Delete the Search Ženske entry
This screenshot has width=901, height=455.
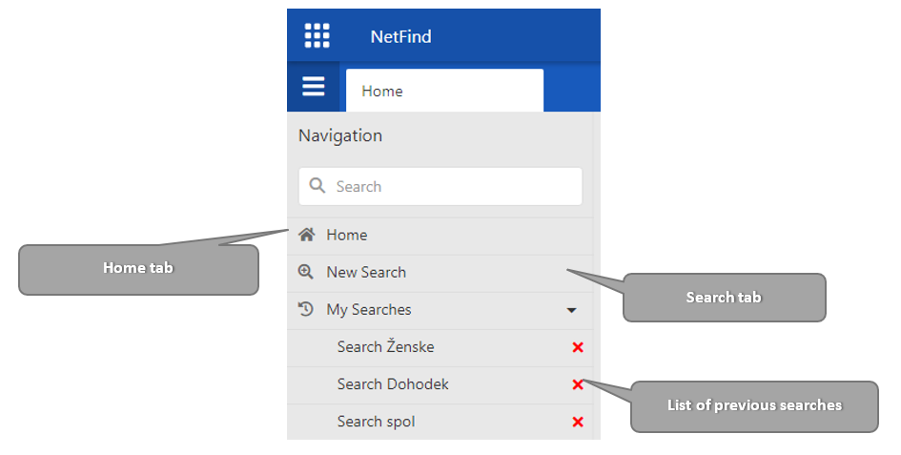(578, 347)
